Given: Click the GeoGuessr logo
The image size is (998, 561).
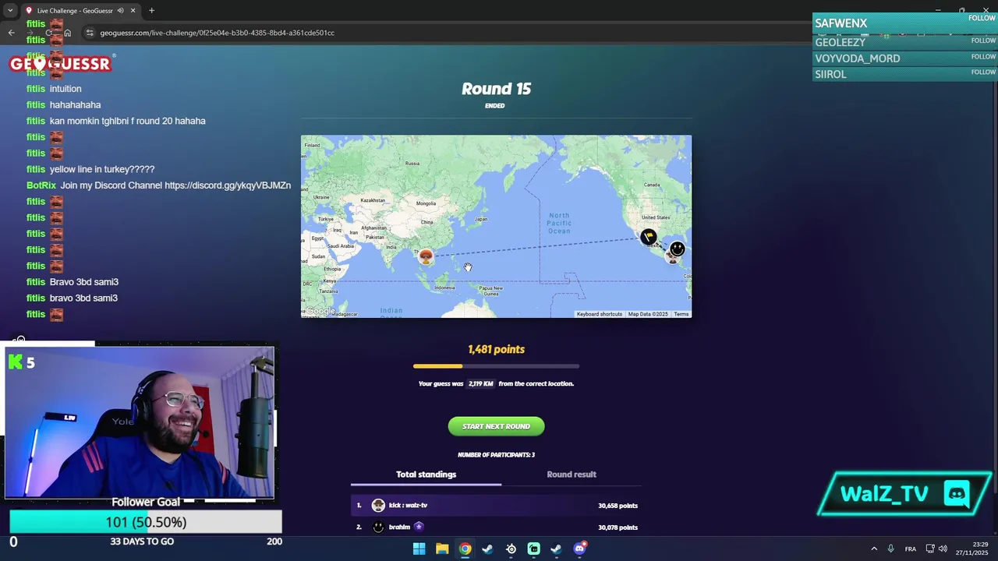Looking at the screenshot, I should pos(62,63).
